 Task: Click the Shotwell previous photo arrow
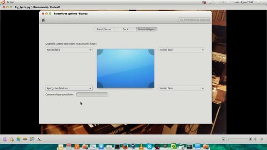tap(255, 139)
